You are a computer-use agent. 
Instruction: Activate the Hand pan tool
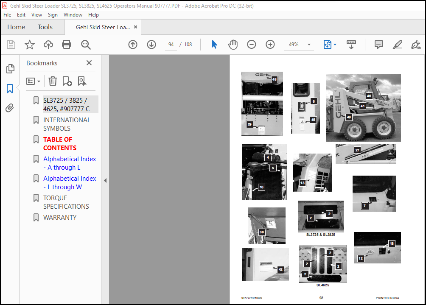click(233, 45)
